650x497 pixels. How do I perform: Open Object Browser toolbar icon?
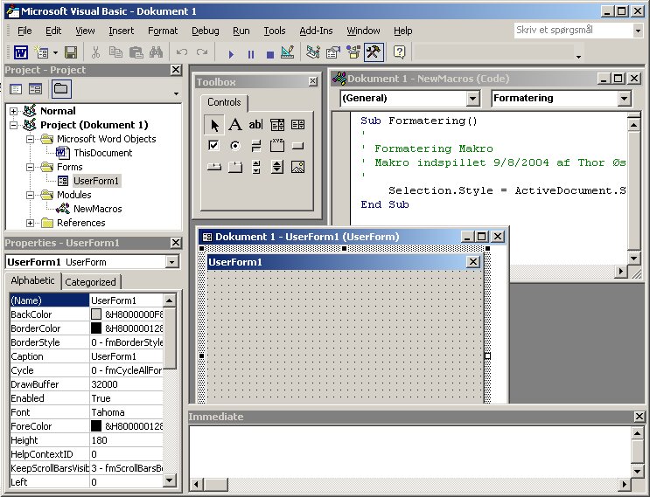(x=353, y=52)
